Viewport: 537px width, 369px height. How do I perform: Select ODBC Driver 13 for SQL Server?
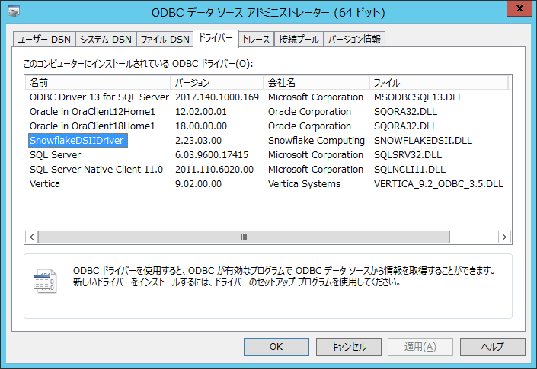(99, 97)
